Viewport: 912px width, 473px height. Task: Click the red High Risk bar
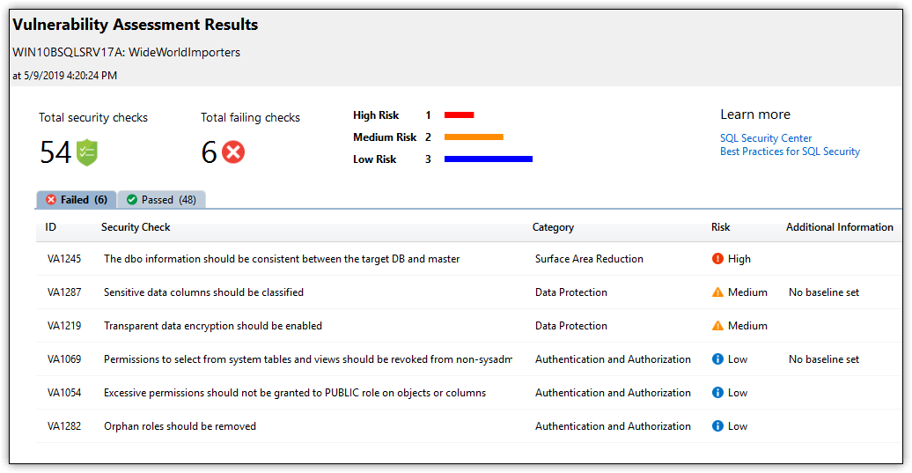coord(459,115)
